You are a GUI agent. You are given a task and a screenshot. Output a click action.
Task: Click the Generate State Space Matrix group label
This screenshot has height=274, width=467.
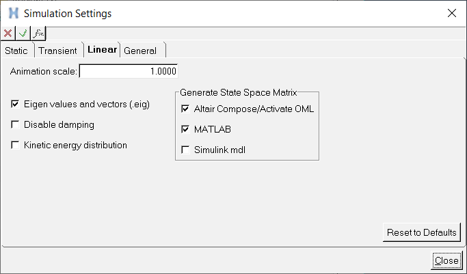click(x=238, y=92)
